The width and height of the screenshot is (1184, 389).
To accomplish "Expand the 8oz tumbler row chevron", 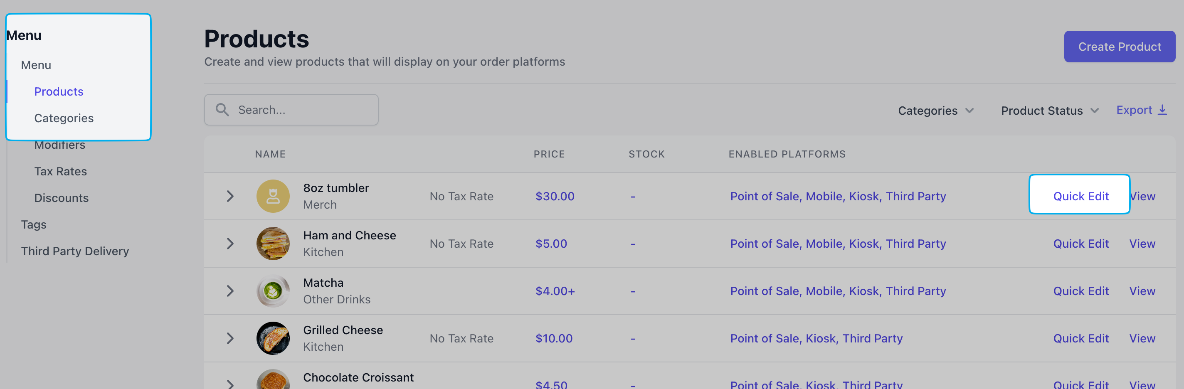I will [230, 196].
